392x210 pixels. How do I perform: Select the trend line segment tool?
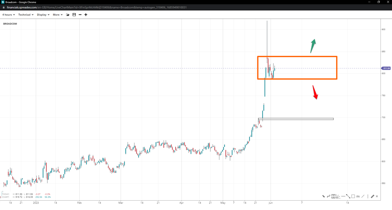pos(348,196)
